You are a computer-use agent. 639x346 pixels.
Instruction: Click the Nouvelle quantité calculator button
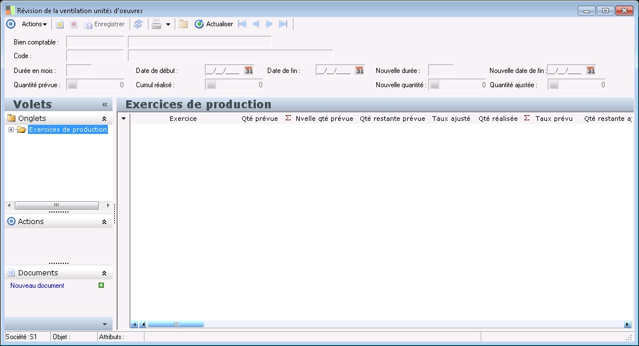(435, 84)
